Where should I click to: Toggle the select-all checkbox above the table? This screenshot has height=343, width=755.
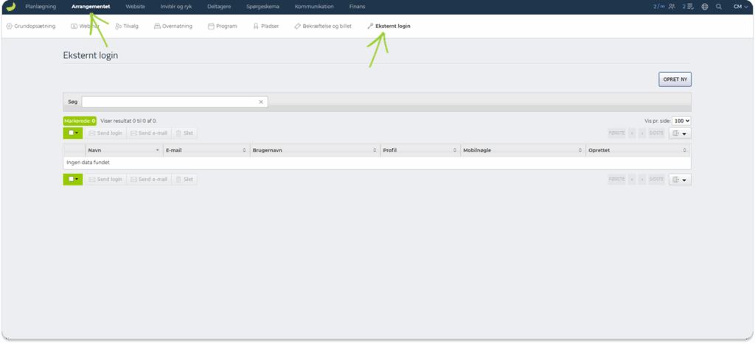pos(71,133)
